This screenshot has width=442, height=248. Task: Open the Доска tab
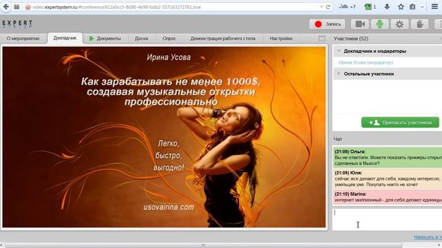click(141, 39)
